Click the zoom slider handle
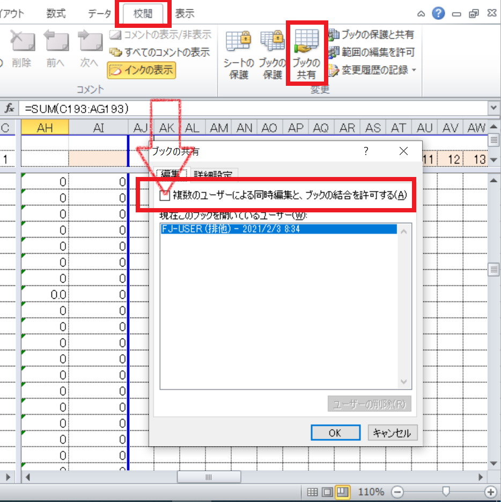Image resolution: width=501 pixels, height=502 pixels. click(x=446, y=491)
